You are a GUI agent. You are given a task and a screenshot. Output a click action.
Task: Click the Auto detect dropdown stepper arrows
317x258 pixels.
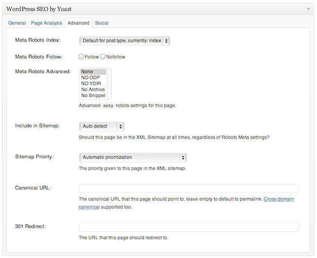click(121, 126)
